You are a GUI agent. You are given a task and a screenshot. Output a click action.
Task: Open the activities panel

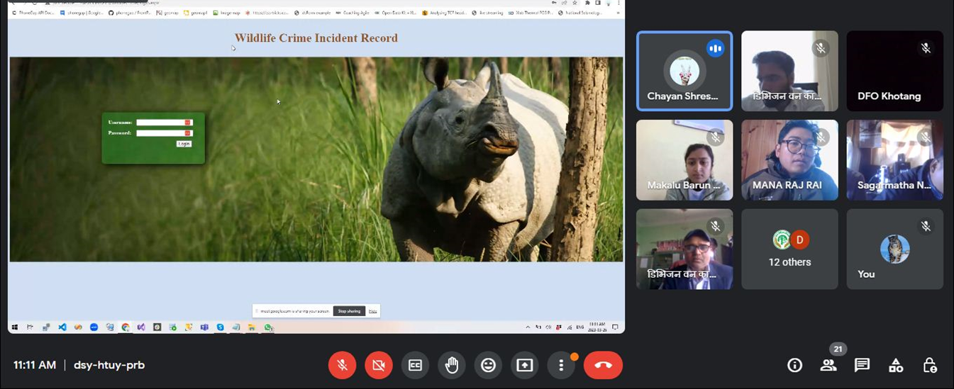(x=896, y=365)
